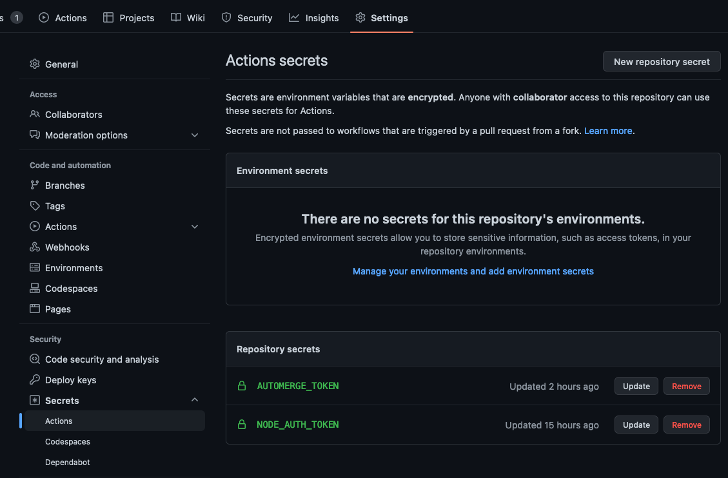Expand the sidebar Actions chevron

[x=195, y=227]
